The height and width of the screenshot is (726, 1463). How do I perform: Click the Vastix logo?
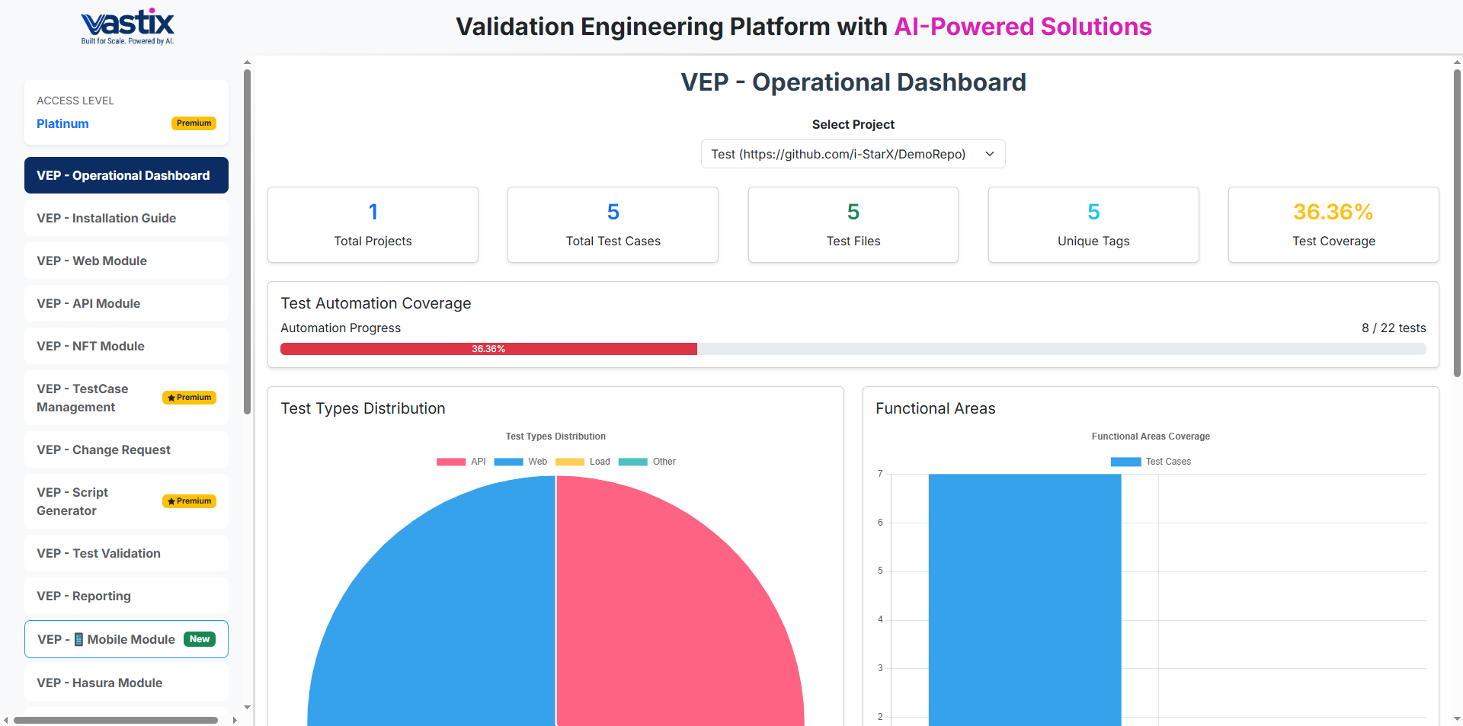click(x=127, y=27)
